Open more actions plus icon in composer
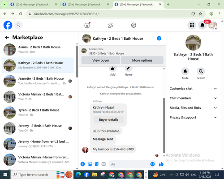Screen dimensions: 224x179 (x=82, y=164)
